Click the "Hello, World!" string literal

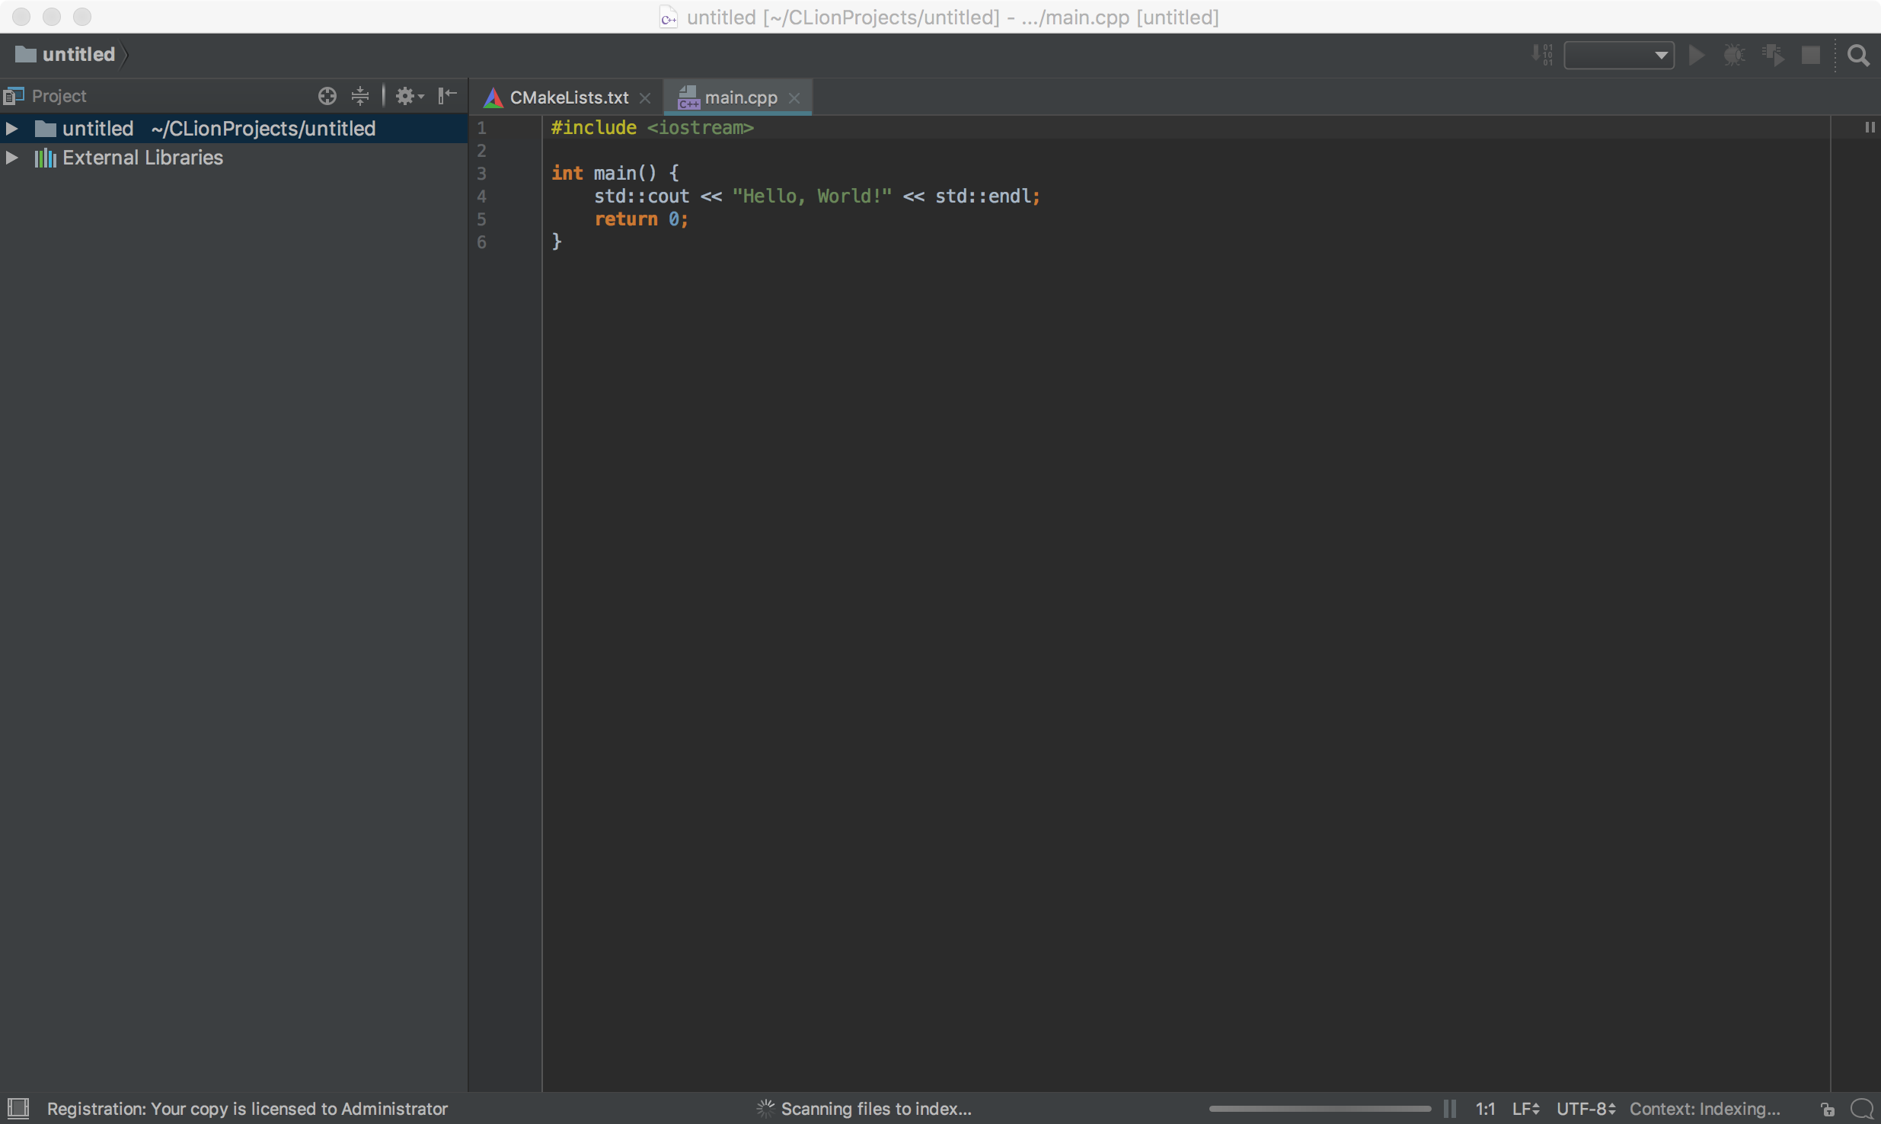[x=812, y=196]
